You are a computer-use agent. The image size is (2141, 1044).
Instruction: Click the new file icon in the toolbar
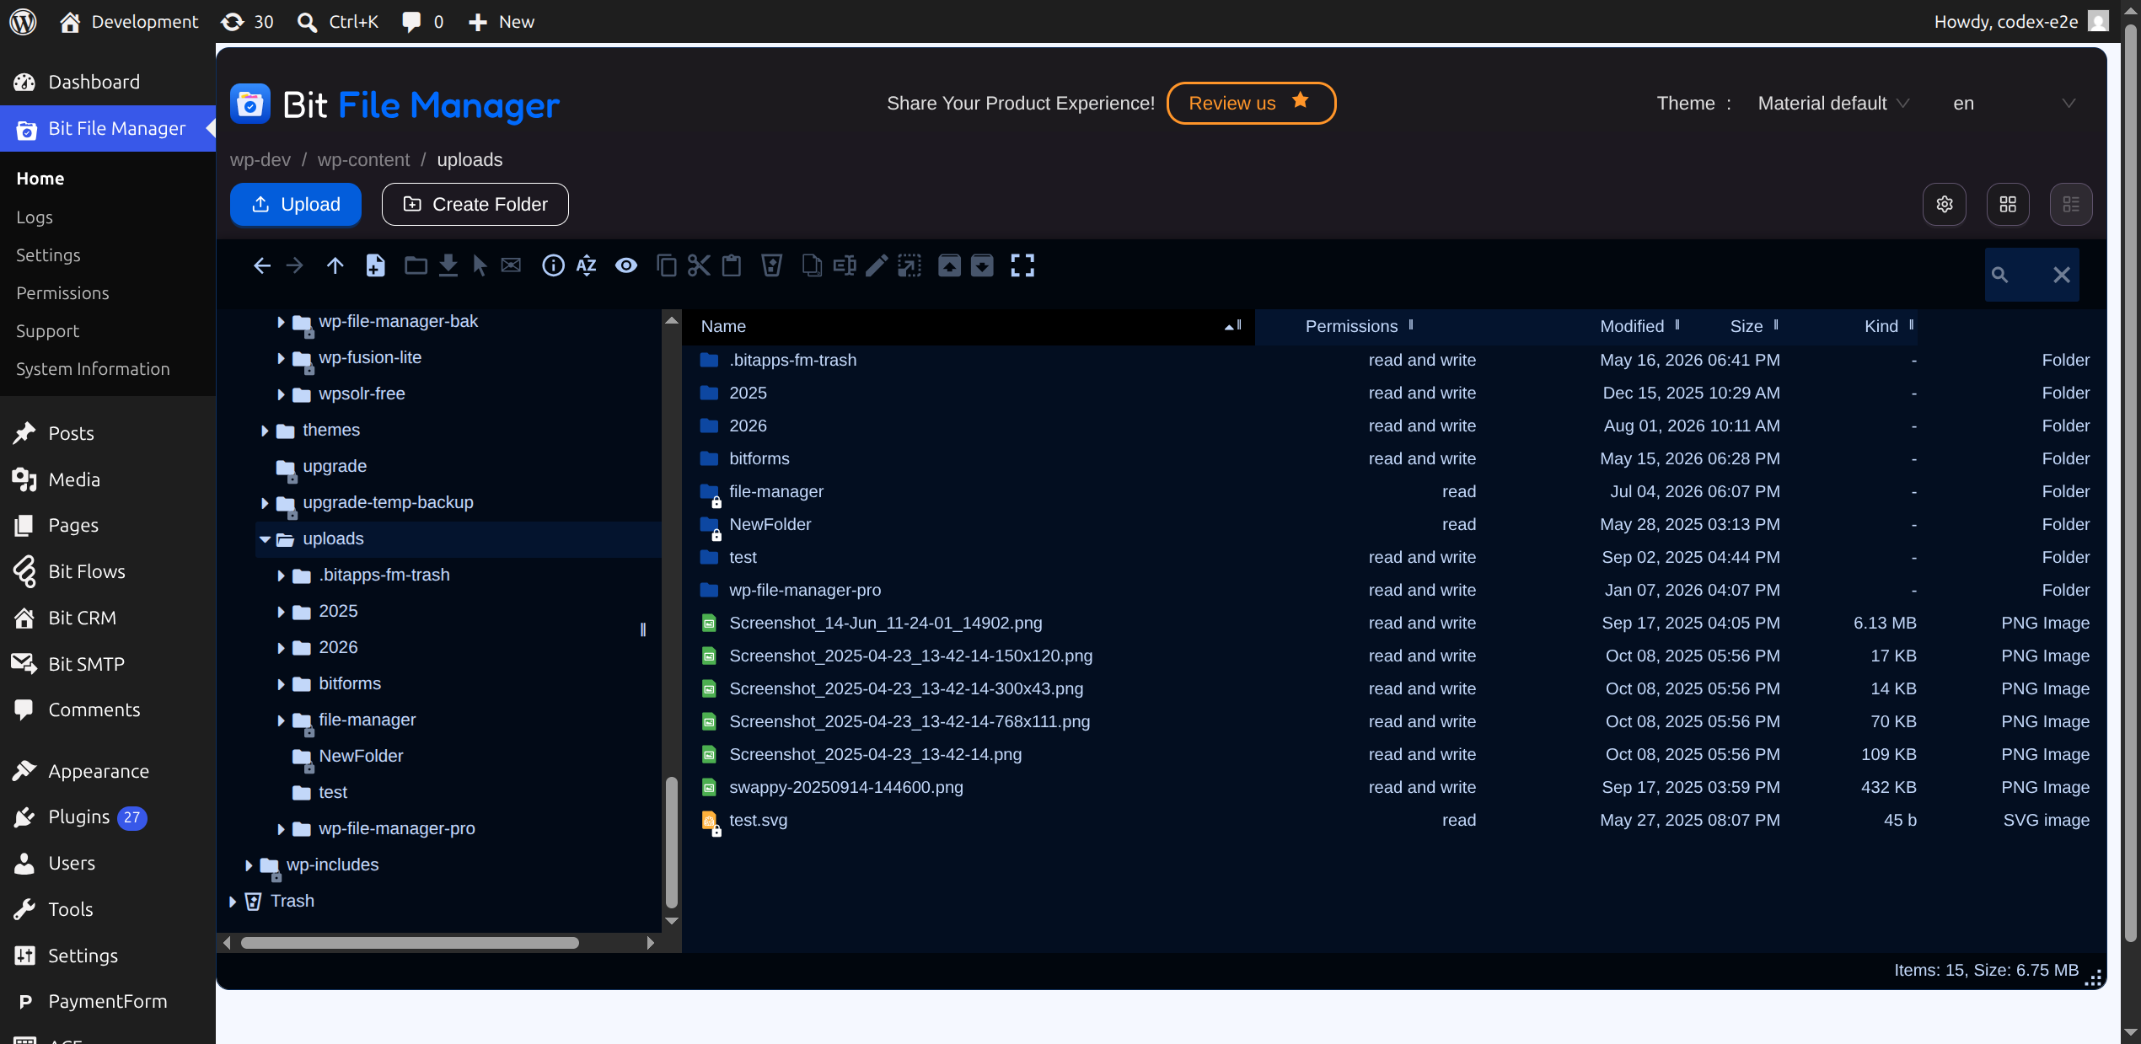click(x=375, y=266)
